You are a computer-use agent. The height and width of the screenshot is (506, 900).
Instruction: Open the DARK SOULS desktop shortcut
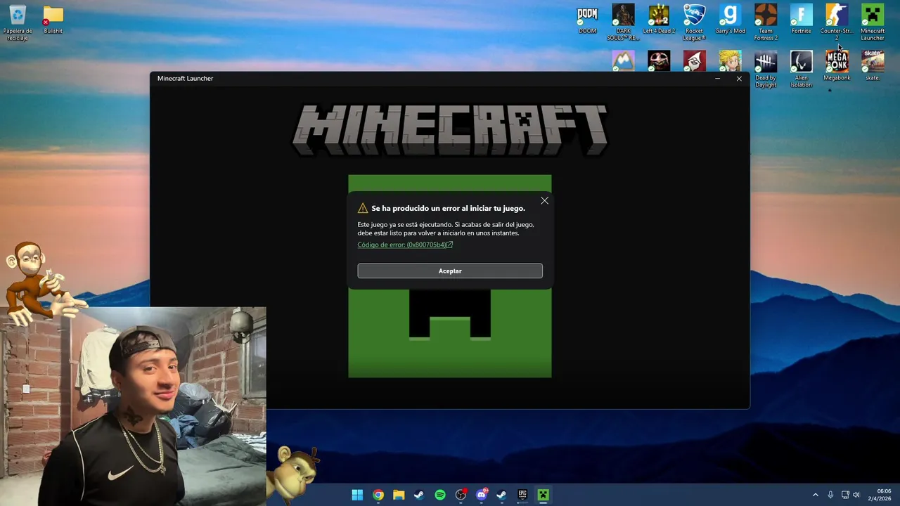click(x=623, y=22)
